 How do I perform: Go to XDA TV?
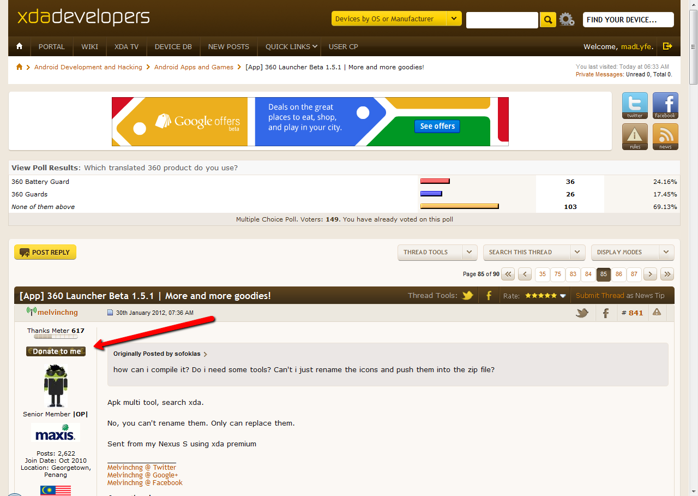(127, 47)
